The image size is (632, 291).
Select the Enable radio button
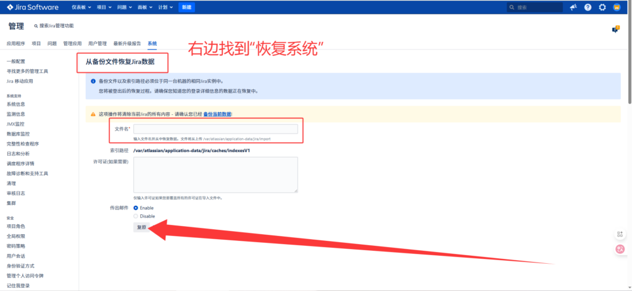pos(136,208)
